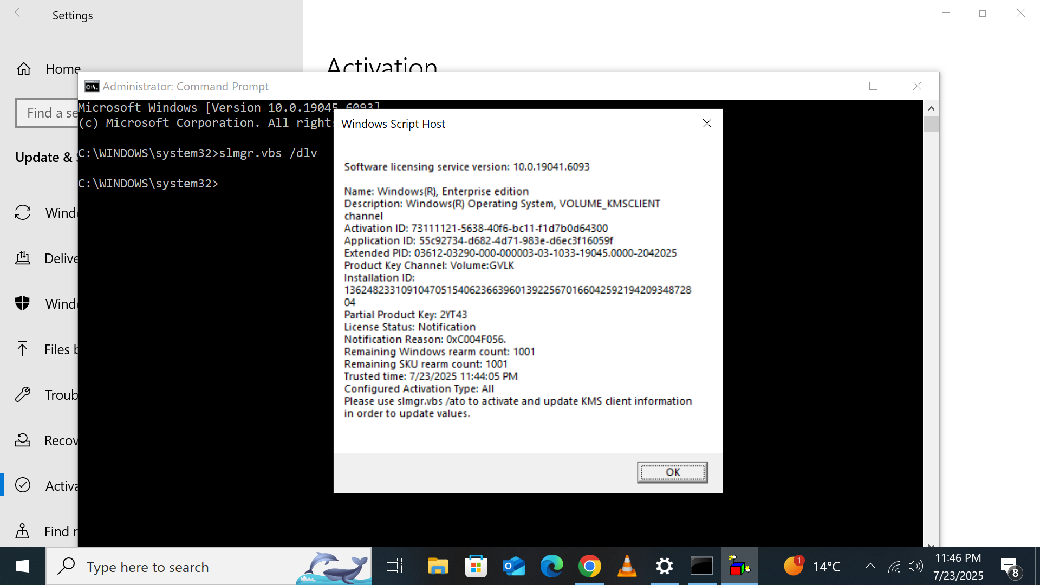Screen dimensions: 1040x585
Task: Click the 'Partial Product Key: 2YT43' line
Action: [405, 315]
